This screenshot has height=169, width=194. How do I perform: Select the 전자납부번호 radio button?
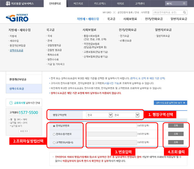pyautogui.click(x=54, y=126)
